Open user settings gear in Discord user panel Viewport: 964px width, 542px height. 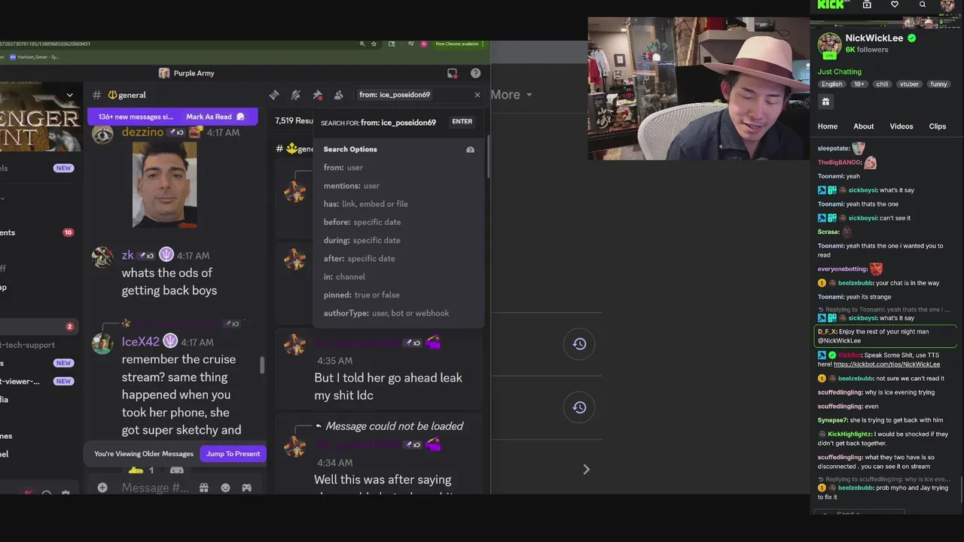pyautogui.click(x=66, y=494)
